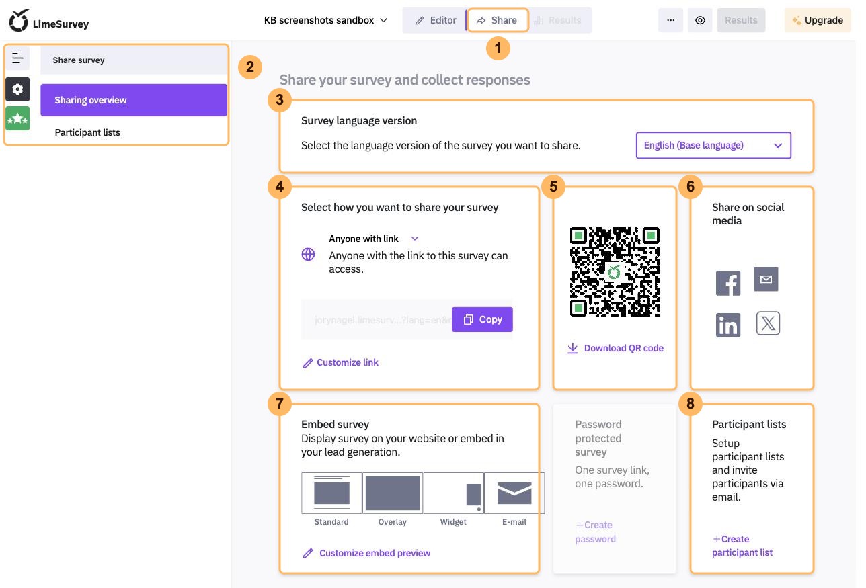Preview survey with the eye icon
This screenshot has width=866, height=588.
700,20
